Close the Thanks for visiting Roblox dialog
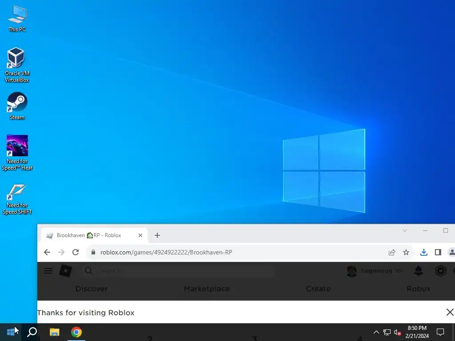455x341 pixels. tap(450, 312)
